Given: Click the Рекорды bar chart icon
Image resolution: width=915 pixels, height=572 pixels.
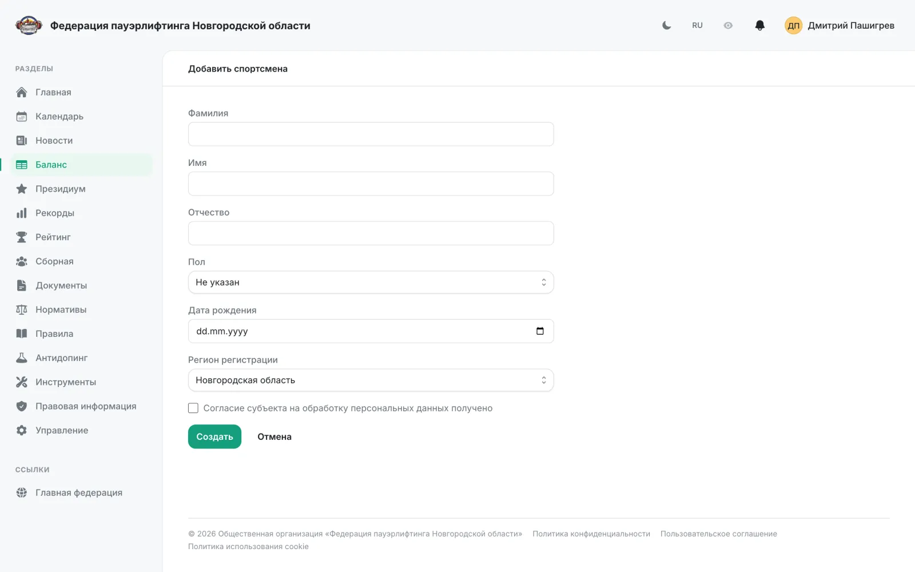Looking at the screenshot, I should [22, 213].
